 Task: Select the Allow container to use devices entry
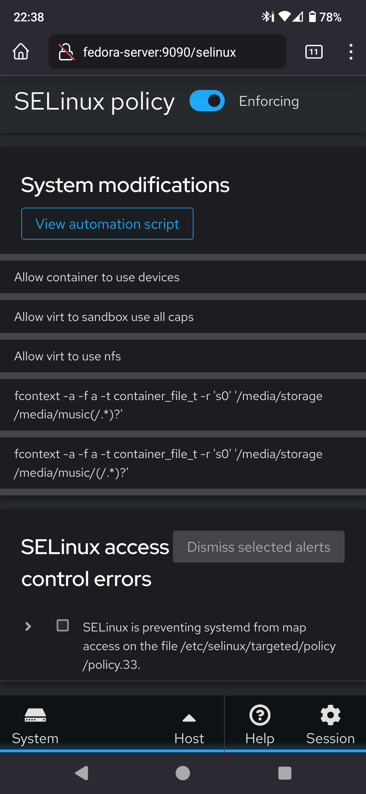click(97, 277)
